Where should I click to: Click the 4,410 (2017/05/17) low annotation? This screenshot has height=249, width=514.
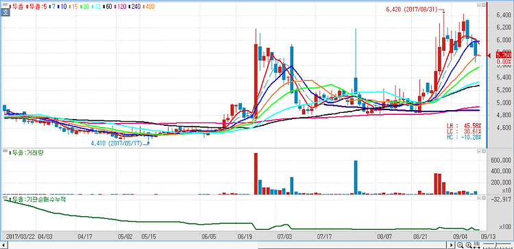click(x=117, y=144)
